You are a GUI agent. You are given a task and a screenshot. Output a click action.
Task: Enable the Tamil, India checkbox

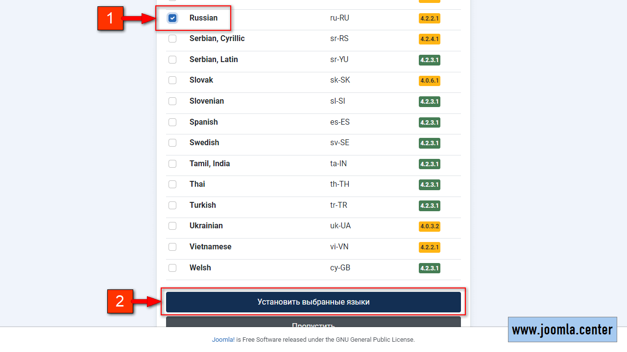(172, 164)
